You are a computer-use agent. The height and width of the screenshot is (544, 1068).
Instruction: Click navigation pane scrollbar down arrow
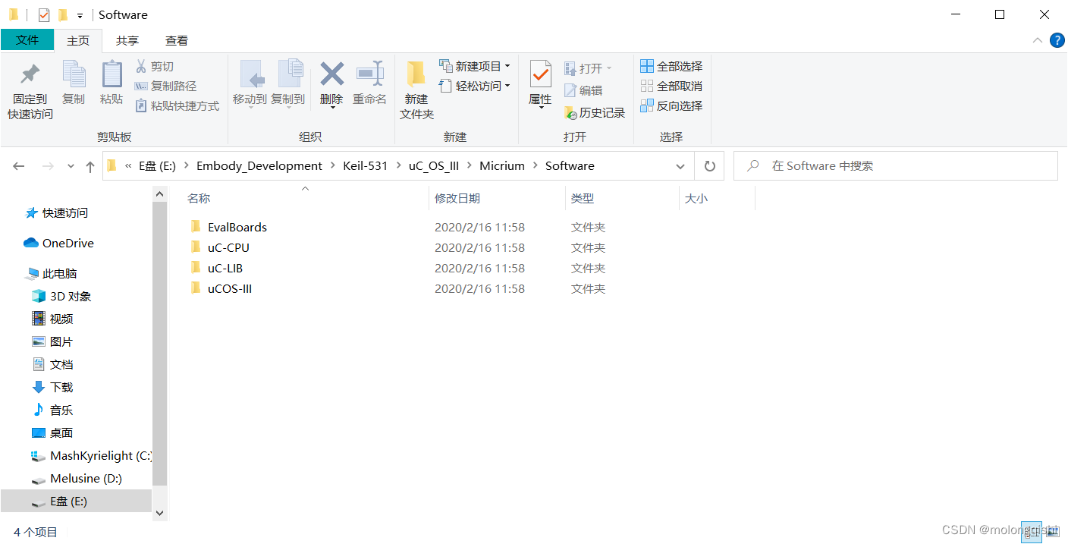160,513
